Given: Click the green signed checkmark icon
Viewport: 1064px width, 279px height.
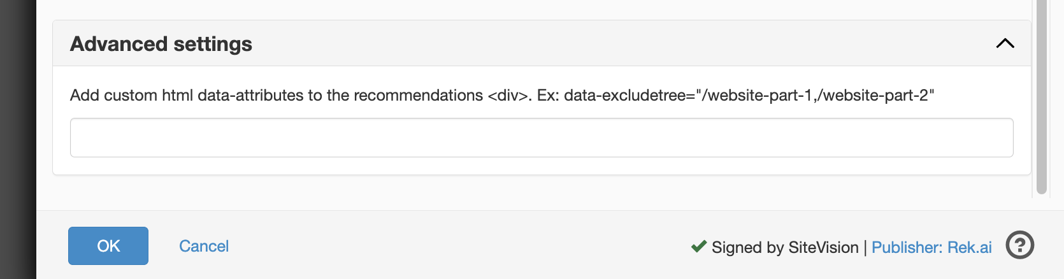Looking at the screenshot, I should click(x=699, y=247).
